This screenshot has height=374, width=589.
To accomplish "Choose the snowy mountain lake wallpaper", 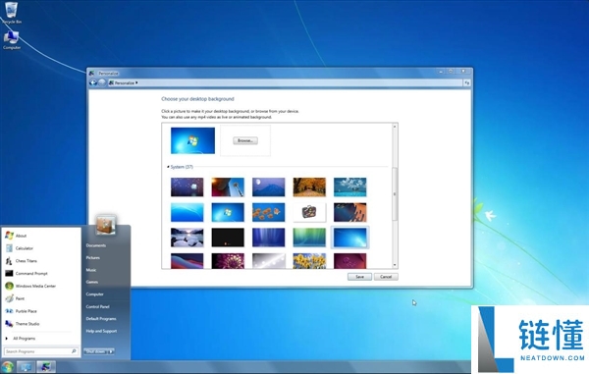I will pyautogui.click(x=187, y=238).
